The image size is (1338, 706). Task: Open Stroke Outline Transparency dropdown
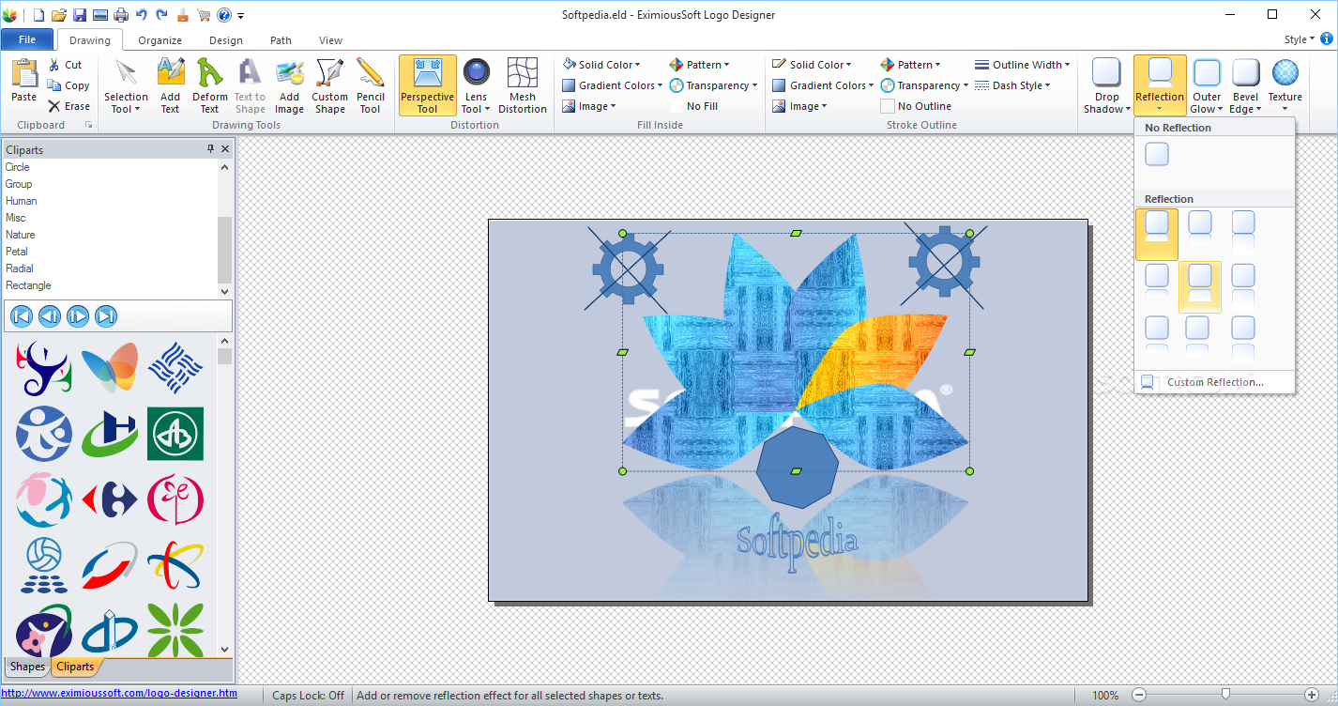coord(925,85)
